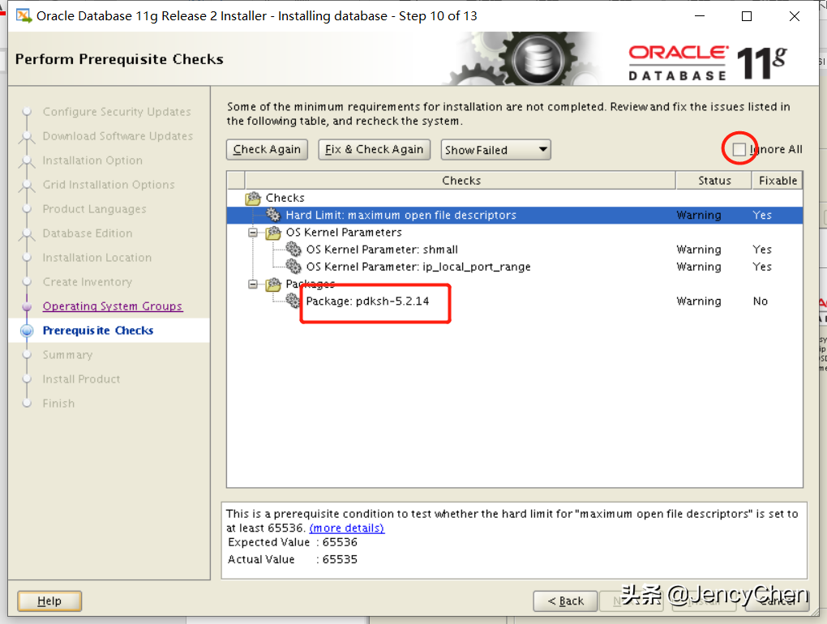Viewport: 827px width, 624px height.
Task: Click the Prerequisite Checks step bullet icon
Action: (27, 331)
